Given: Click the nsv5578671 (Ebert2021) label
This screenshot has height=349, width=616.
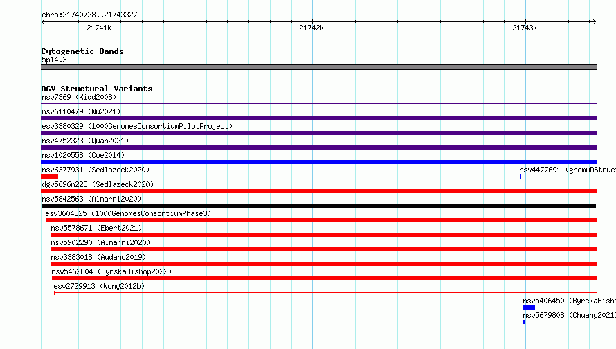Looking at the screenshot, I should (x=96, y=228).
